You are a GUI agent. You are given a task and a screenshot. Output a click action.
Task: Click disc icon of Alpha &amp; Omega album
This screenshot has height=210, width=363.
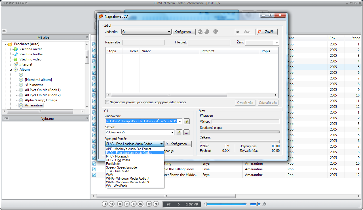[21, 100]
